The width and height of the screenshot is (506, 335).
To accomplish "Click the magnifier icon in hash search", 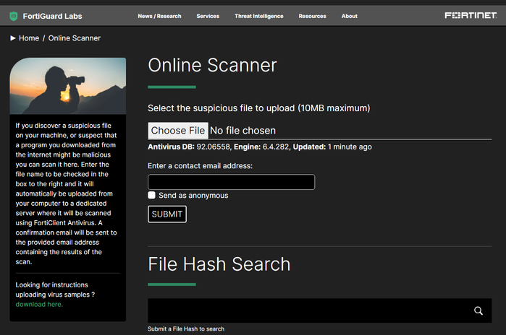I will (x=478, y=310).
